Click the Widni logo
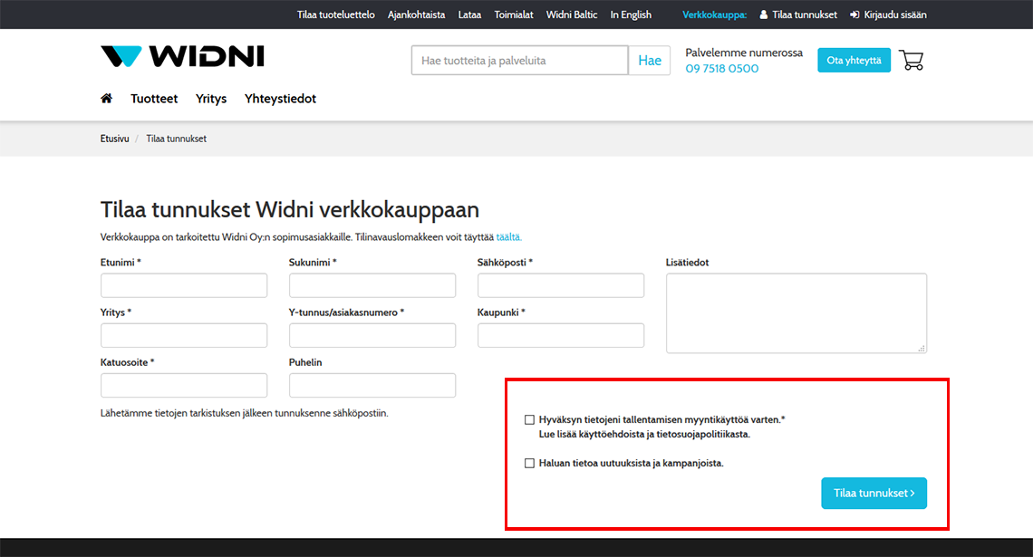The width and height of the screenshot is (1033, 557). pos(182,57)
